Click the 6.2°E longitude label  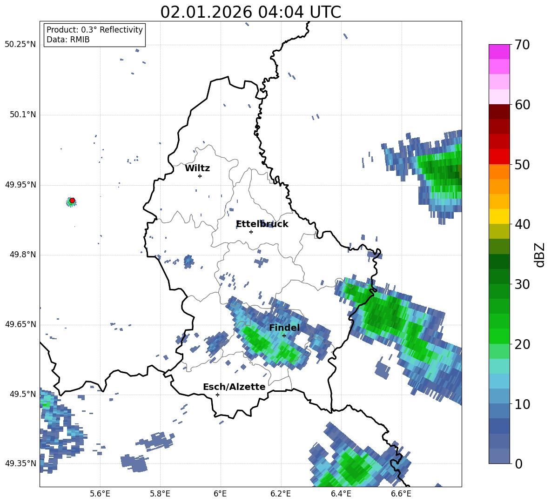point(281,494)
